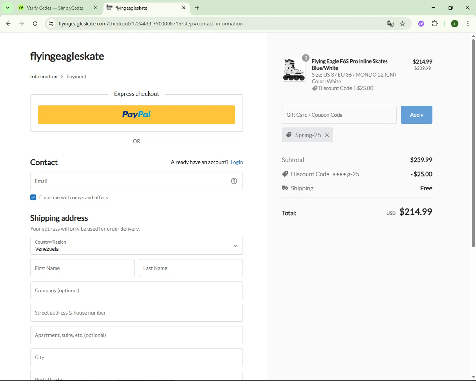
Task: Click the Shipping Free value
Action: (426, 188)
